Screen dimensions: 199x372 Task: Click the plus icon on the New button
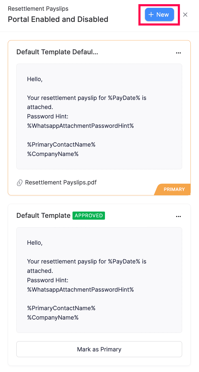[x=151, y=15]
